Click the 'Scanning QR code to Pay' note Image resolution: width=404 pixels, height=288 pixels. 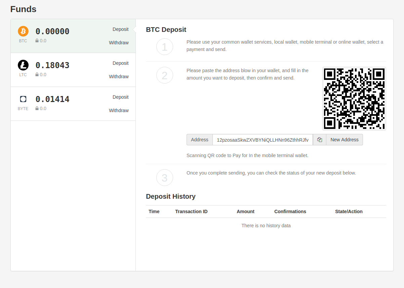247,155
